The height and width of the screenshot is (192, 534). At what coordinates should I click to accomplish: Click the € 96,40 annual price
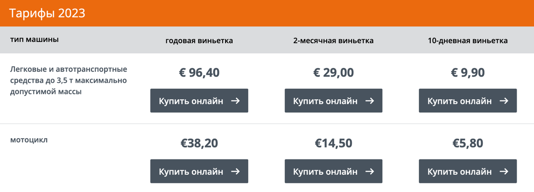199,73
